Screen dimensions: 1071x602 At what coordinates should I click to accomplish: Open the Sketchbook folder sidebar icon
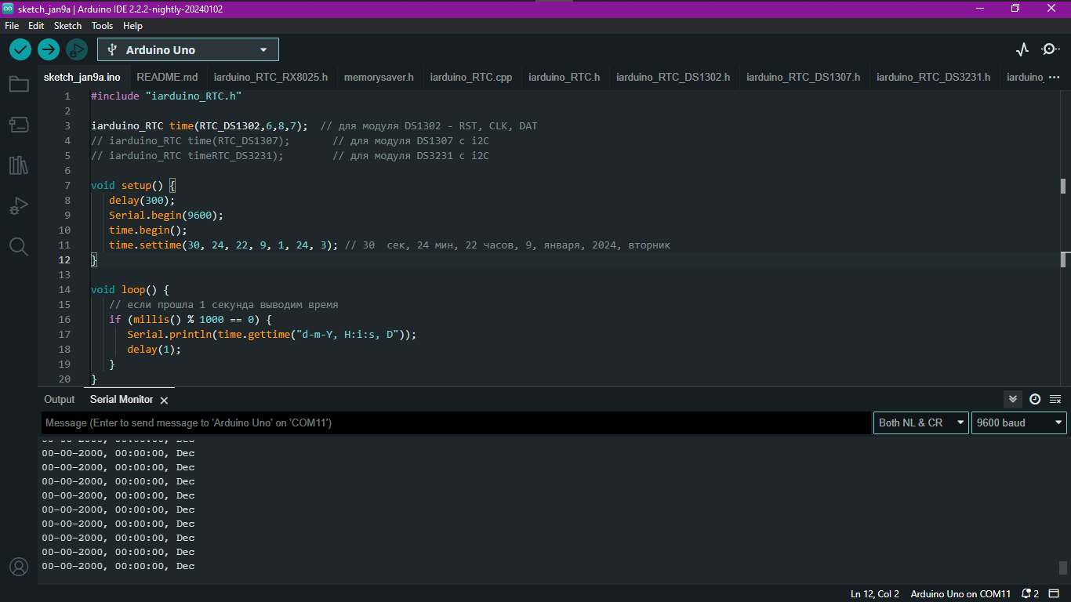[x=19, y=84]
